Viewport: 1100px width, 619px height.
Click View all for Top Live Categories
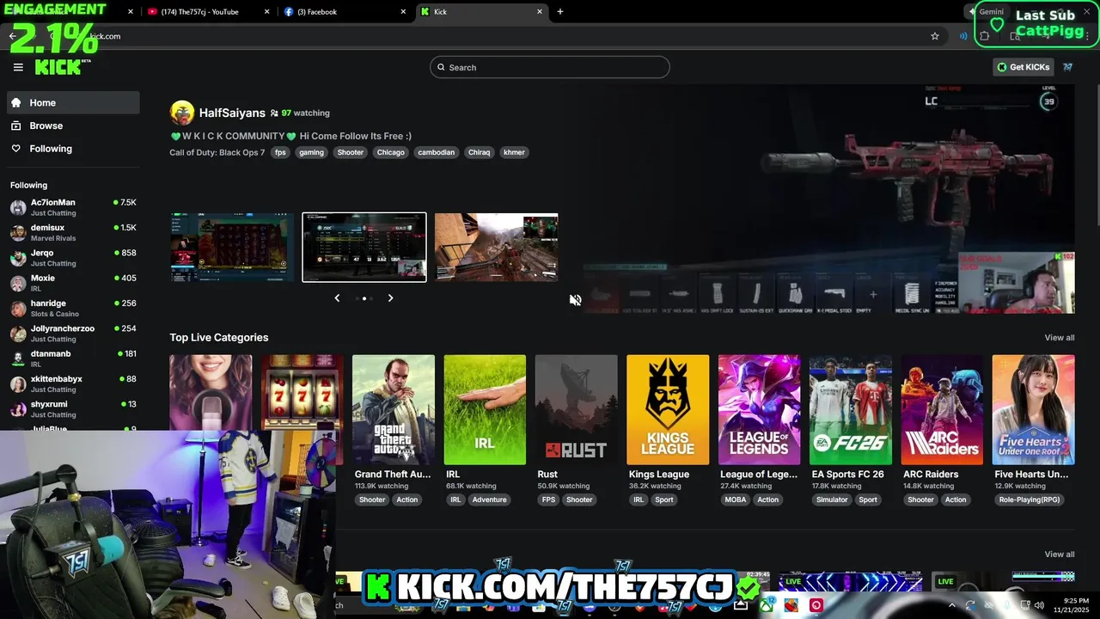pyautogui.click(x=1059, y=338)
